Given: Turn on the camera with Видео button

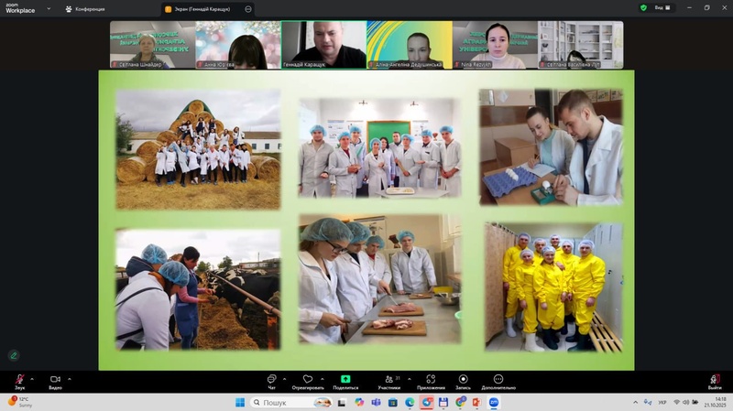Looking at the screenshot, I should click(x=55, y=379).
